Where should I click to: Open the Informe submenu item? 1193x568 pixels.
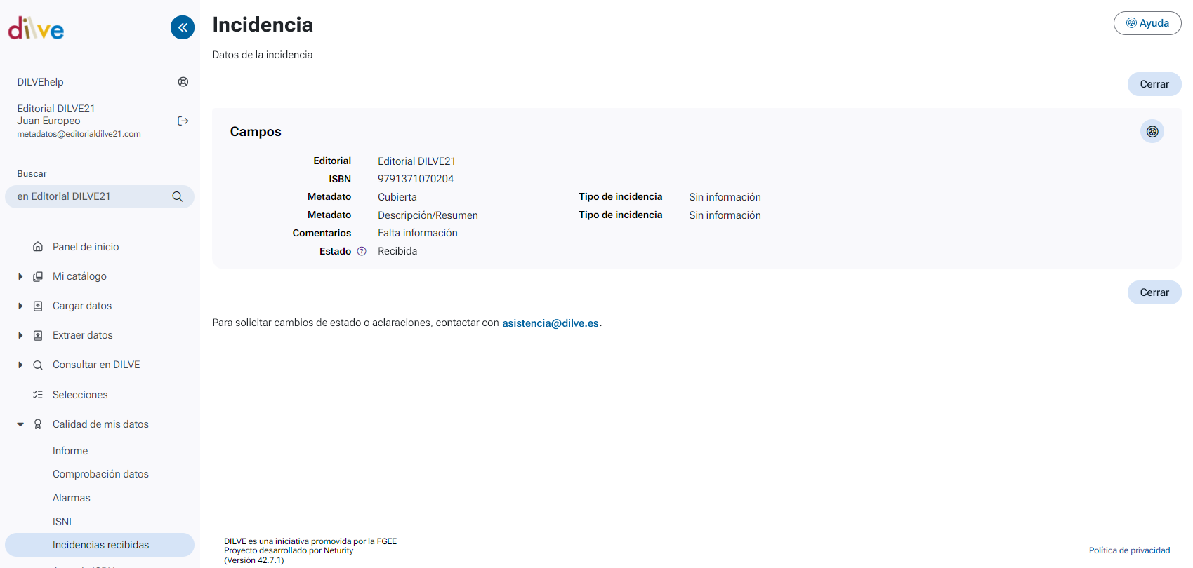(x=70, y=451)
